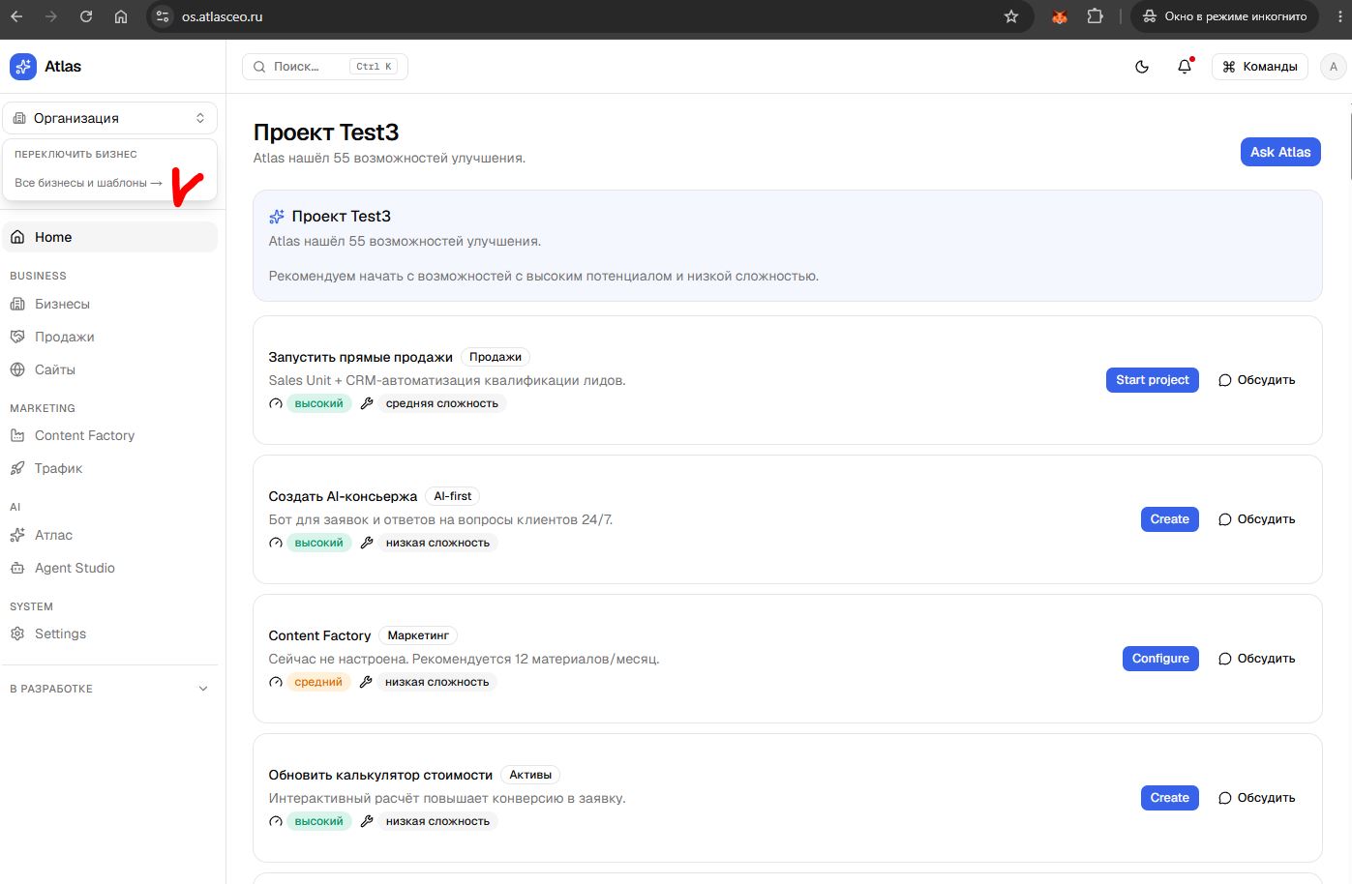This screenshot has height=884, width=1352.
Task: Click the Atlas logo icon
Action: (x=23, y=67)
